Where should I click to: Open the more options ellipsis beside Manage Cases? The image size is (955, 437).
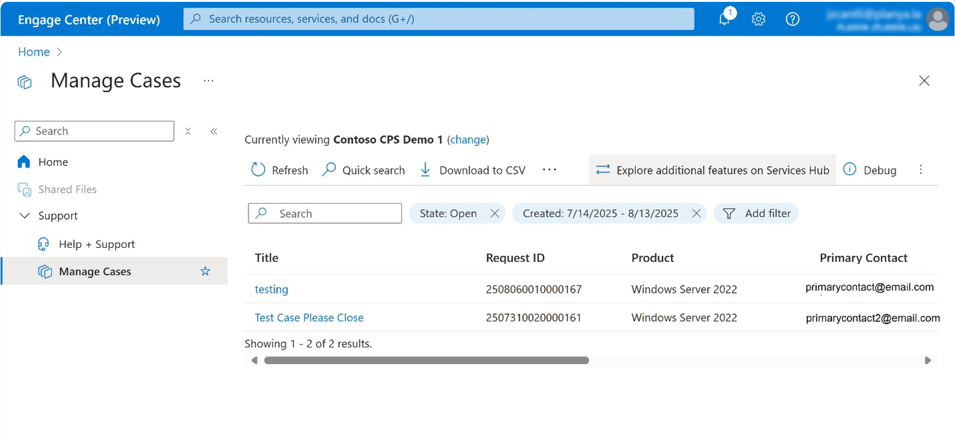click(208, 81)
